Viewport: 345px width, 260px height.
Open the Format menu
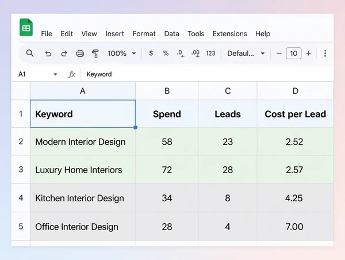coord(144,34)
